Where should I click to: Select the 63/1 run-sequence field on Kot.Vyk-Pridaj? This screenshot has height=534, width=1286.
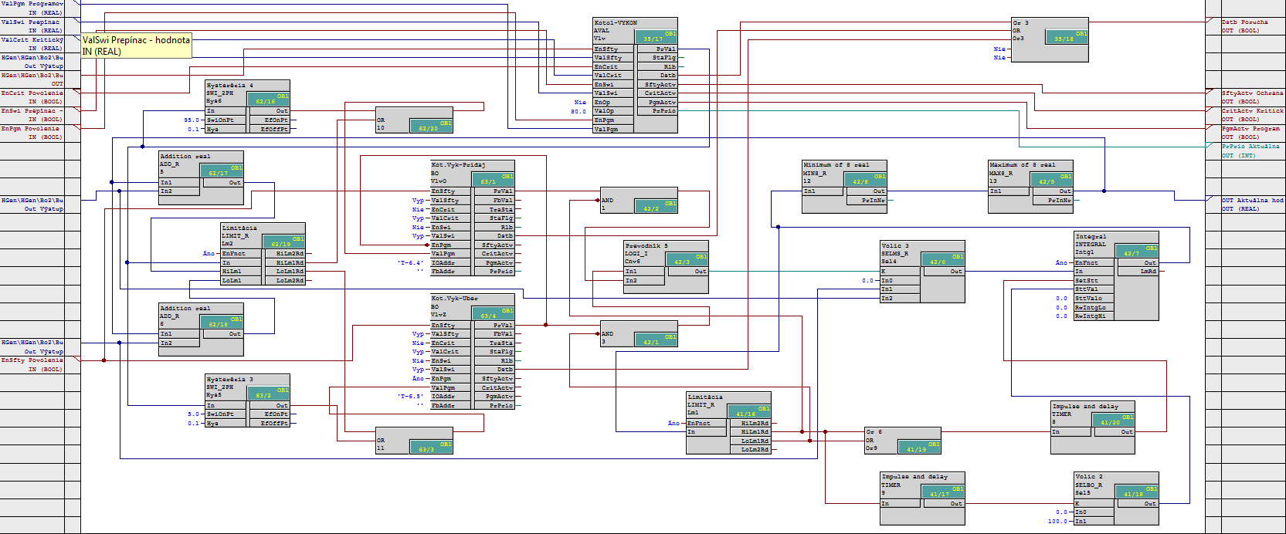coord(492,180)
